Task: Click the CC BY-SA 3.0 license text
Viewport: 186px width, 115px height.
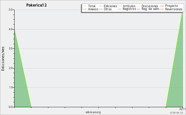Action: [176, 113]
